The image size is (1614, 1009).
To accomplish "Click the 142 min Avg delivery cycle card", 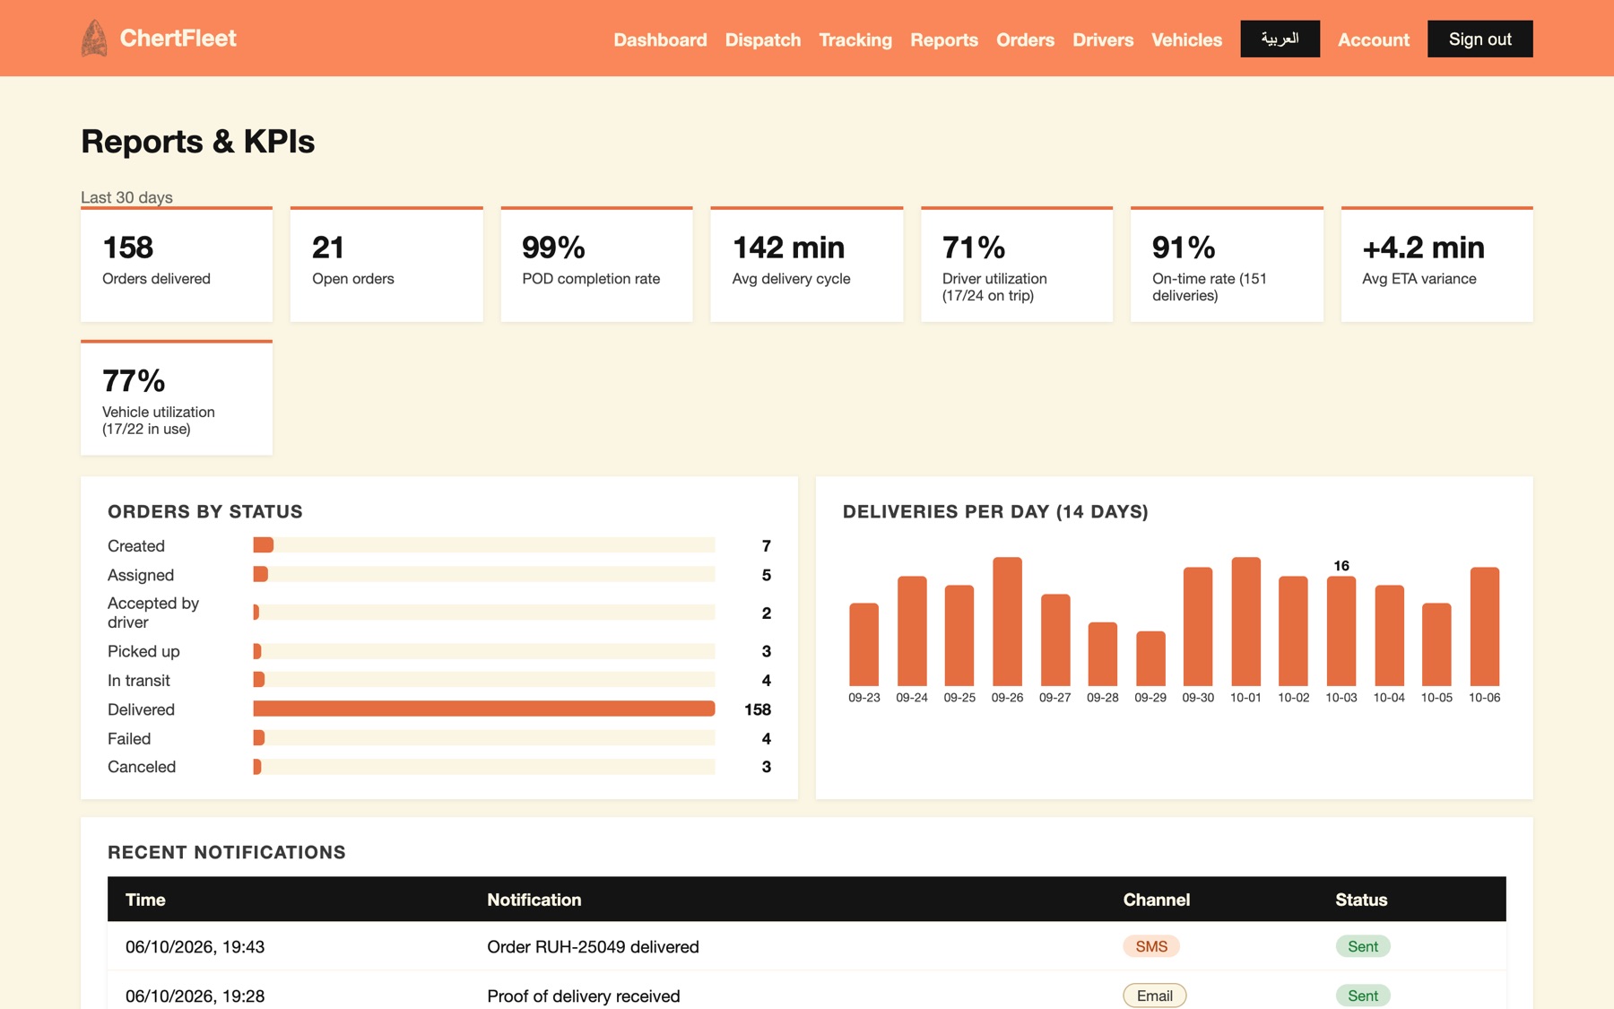I will coord(806,265).
